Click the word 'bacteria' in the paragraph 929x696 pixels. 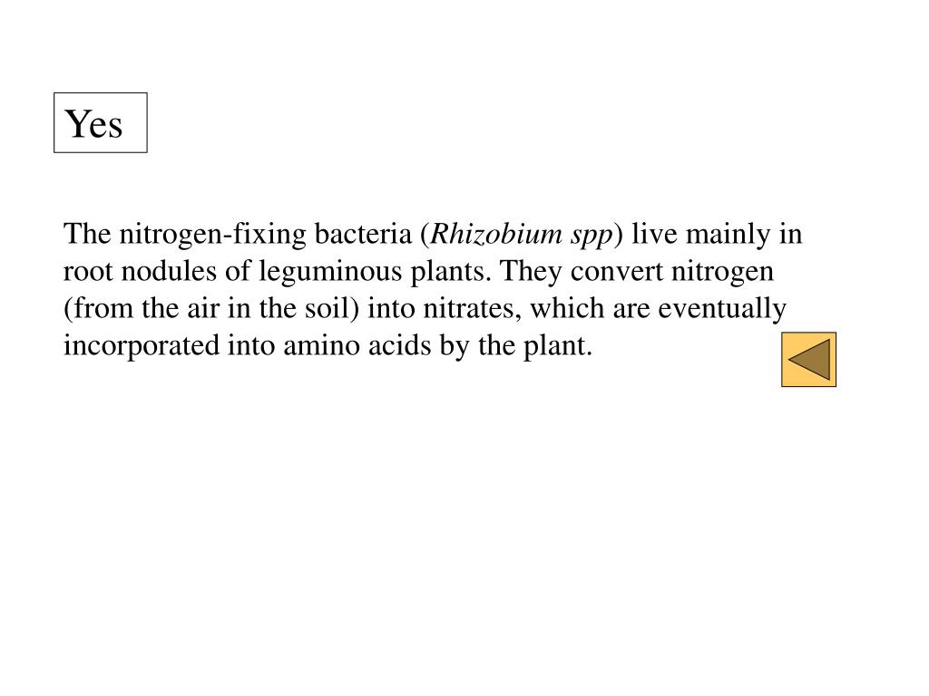363,234
